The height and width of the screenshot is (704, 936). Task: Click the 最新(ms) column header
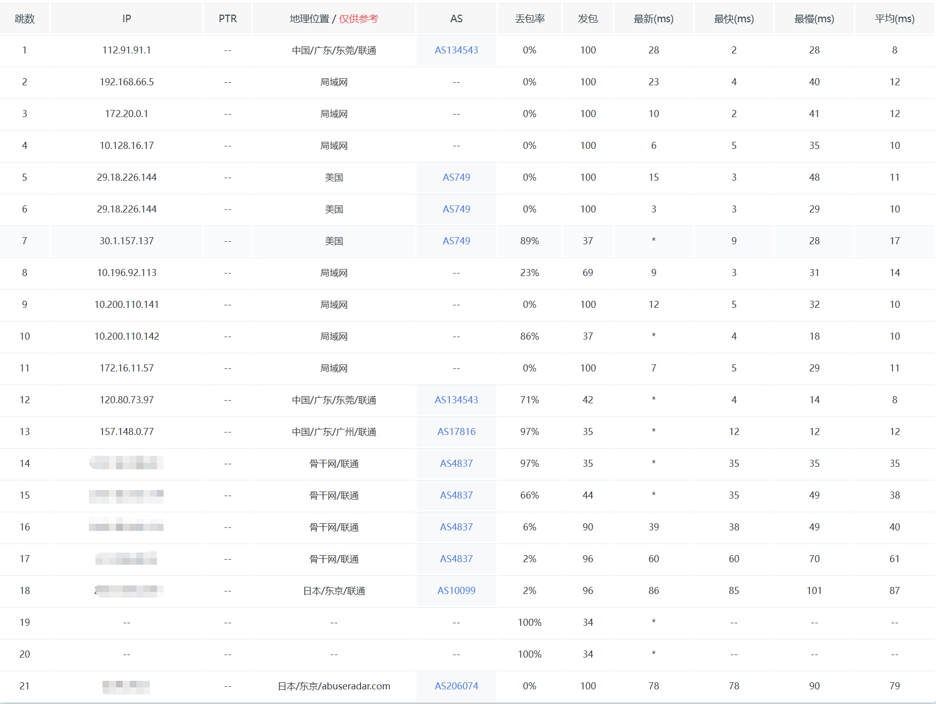pos(654,19)
